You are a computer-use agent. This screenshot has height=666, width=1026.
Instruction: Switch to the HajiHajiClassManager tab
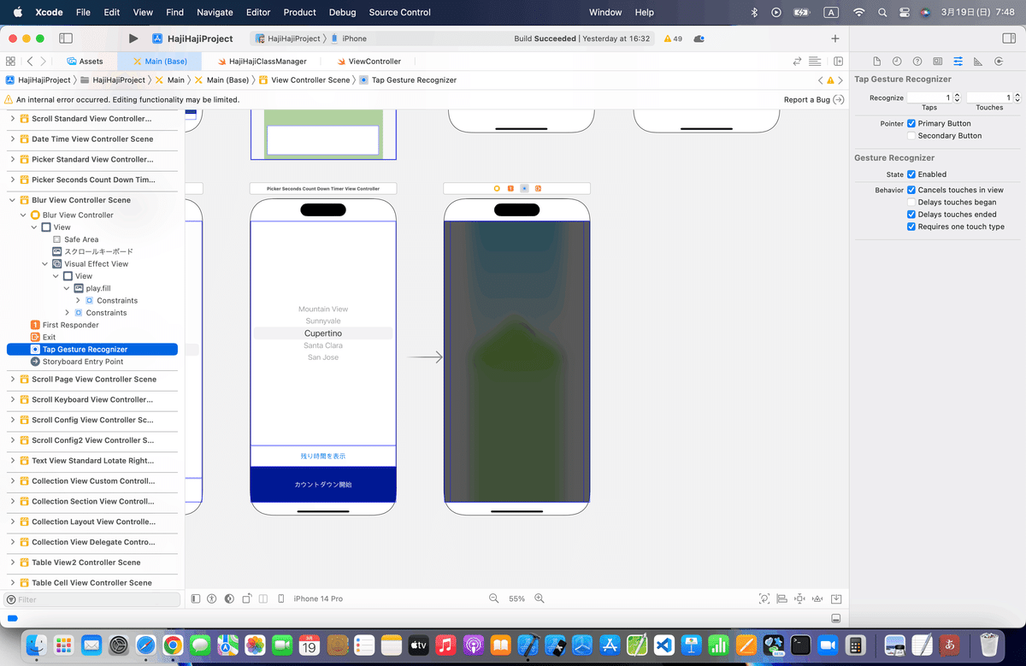point(262,62)
